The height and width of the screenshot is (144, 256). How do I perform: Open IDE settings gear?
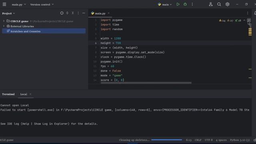tap(228, 4)
